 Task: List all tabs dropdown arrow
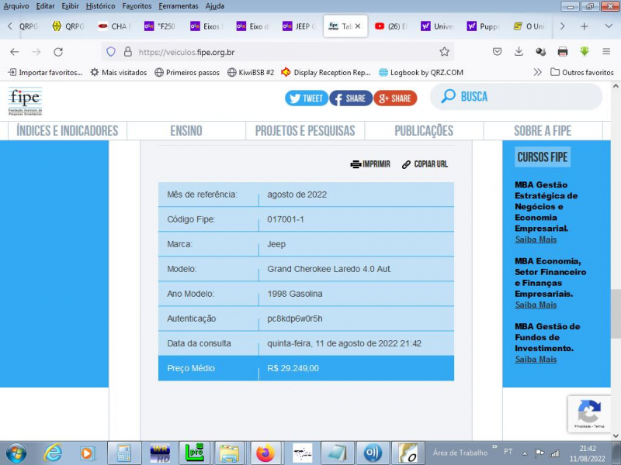click(609, 26)
